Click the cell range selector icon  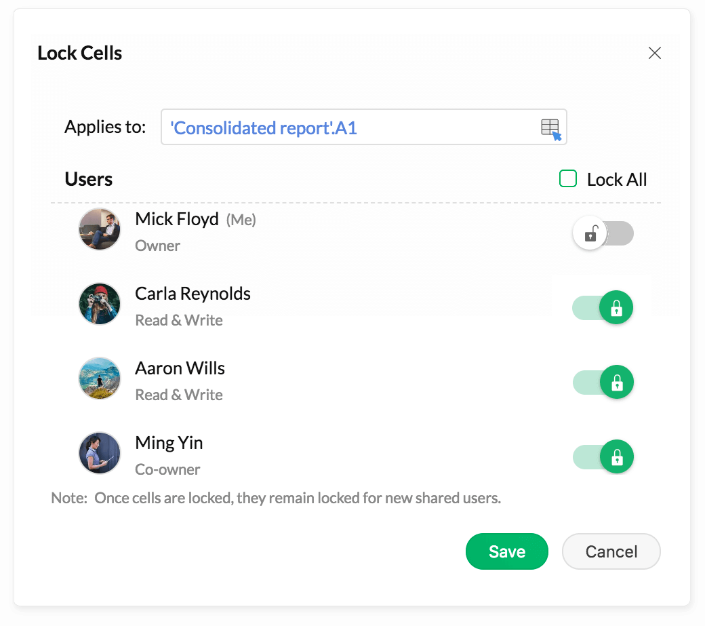pos(550,128)
